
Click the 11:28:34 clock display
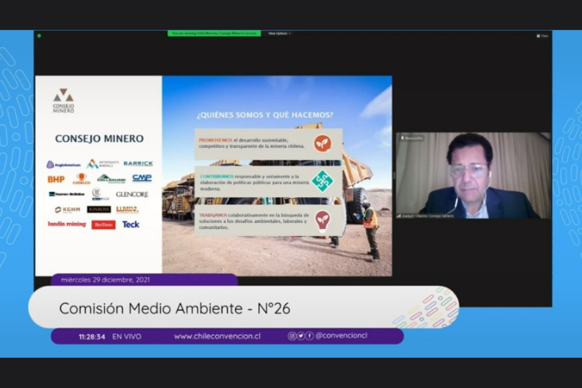pyautogui.click(x=92, y=336)
